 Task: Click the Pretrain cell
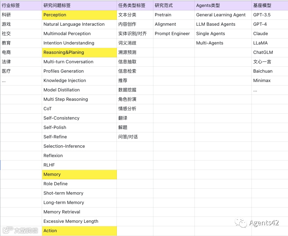tap(174, 15)
